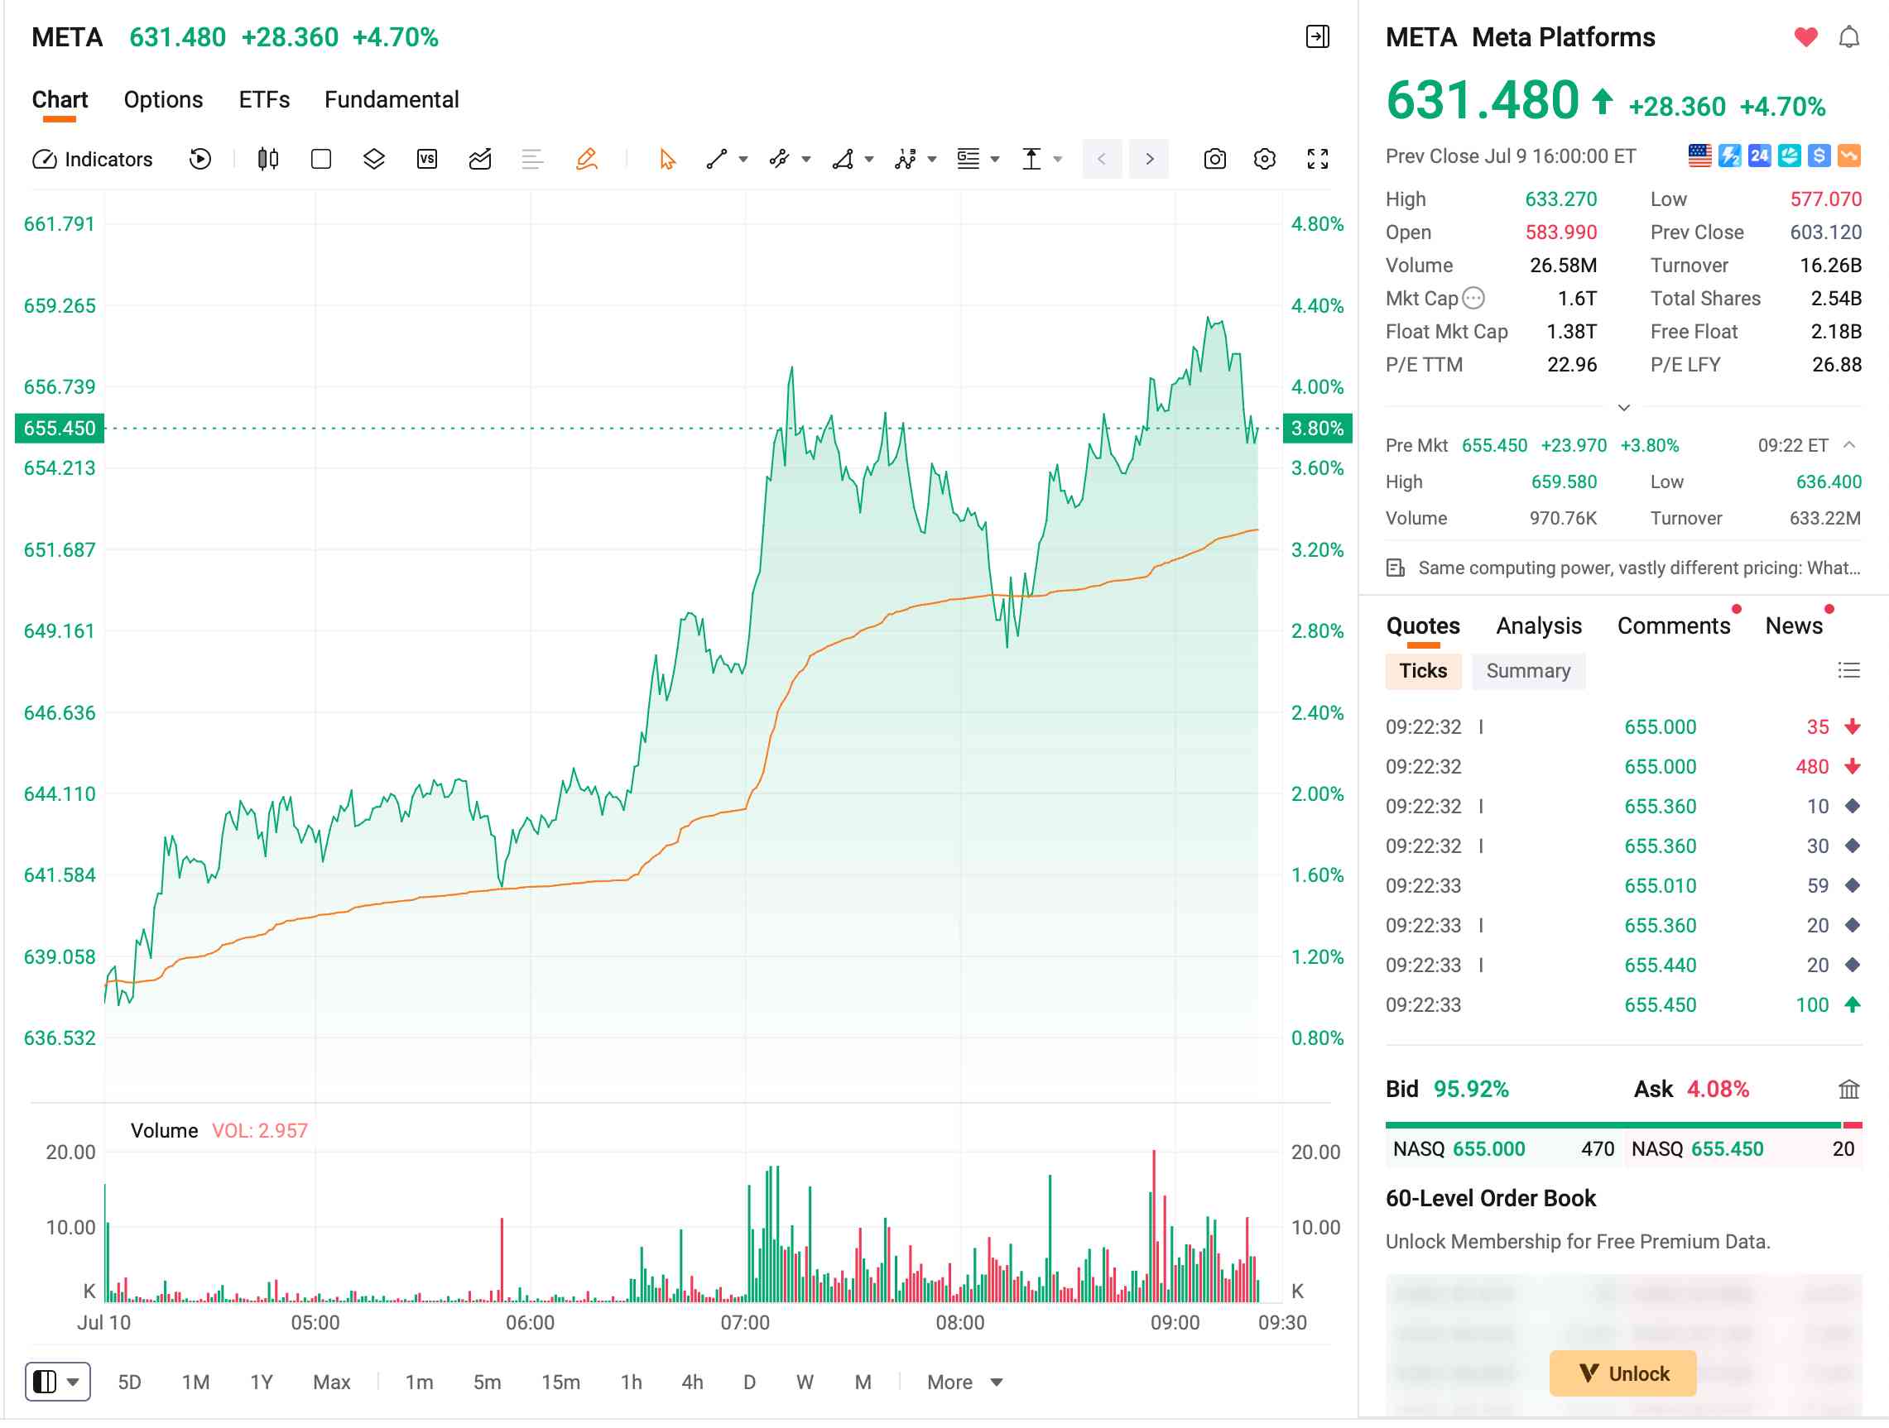
Task: Toggle the price alert bell
Action: 1849,37
